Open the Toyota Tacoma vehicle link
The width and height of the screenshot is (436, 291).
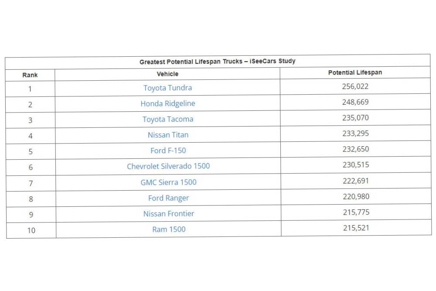point(168,119)
